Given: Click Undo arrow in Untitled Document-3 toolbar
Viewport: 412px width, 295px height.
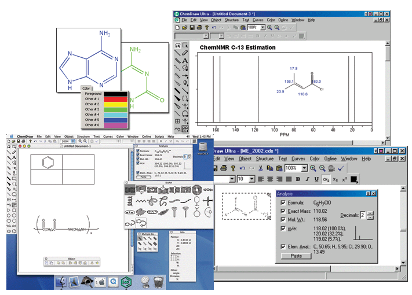Looking at the screenshot, I should point(214,27).
